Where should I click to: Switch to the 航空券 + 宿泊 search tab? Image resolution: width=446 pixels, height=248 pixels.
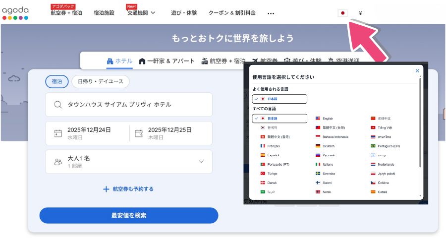[223, 61]
